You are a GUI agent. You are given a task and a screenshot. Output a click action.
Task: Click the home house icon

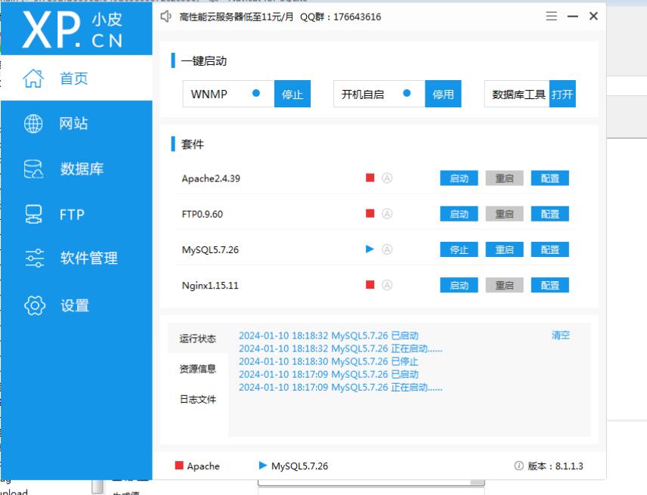click(x=33, y=78)
